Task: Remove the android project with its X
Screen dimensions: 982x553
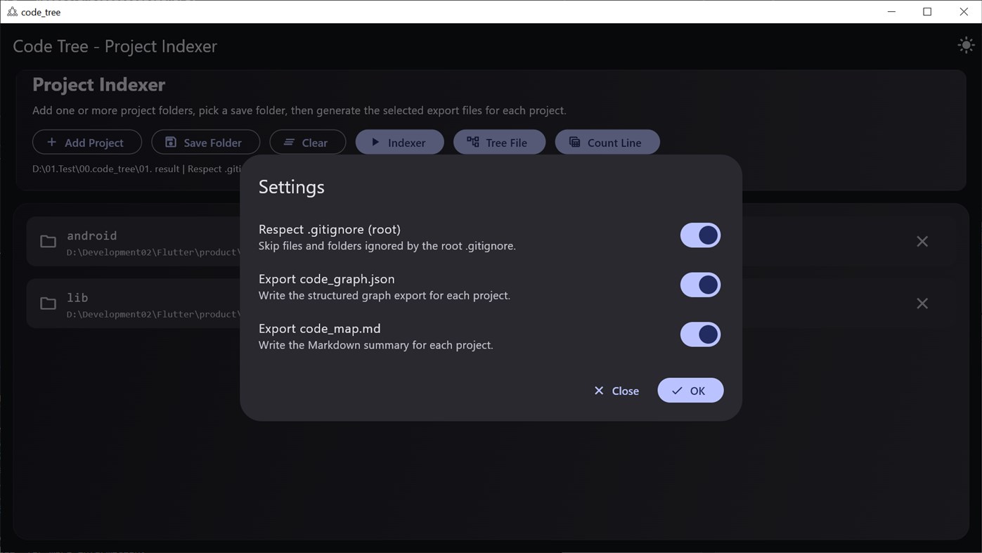Action: point(922,242)
